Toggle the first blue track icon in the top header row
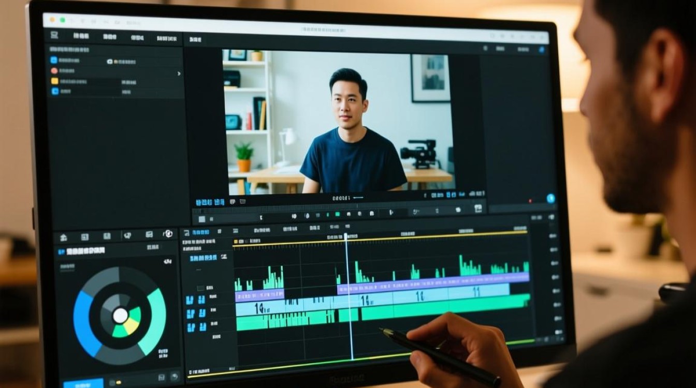This screenshot has width=696, height=388. click(x=190, y=300)
